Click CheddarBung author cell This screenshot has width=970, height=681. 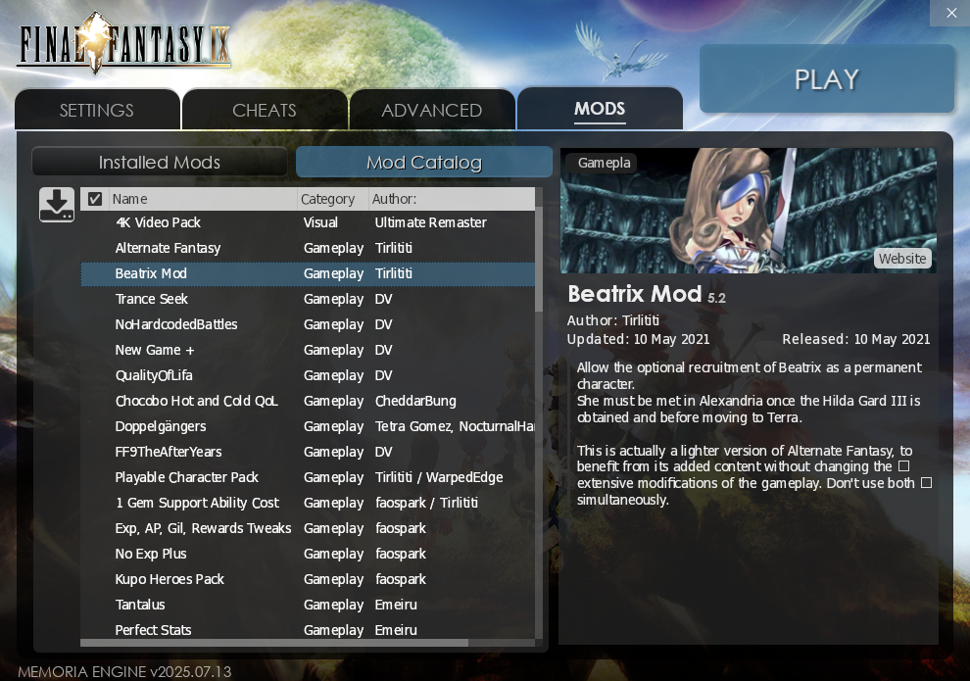[415, 401]
